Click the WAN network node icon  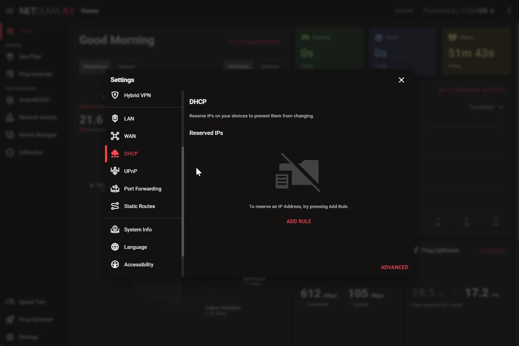point(115,136)
